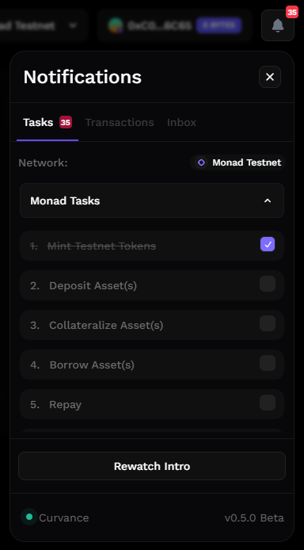Switch to the Transactions tab

[x=120, y=122]
